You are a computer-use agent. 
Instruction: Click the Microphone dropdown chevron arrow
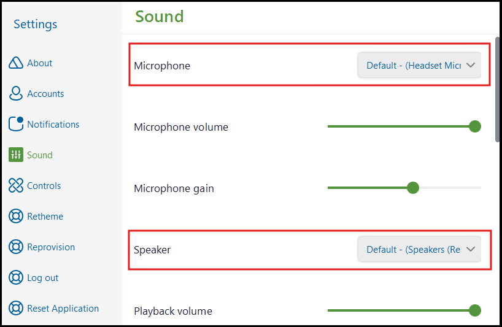[471, 66]
